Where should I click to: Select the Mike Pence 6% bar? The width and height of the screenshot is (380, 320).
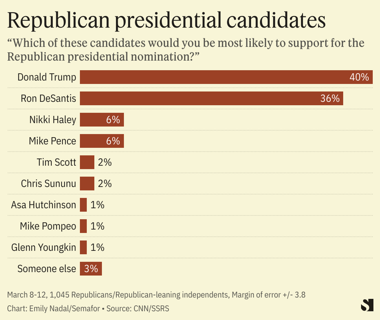click(x=102, y=141)
